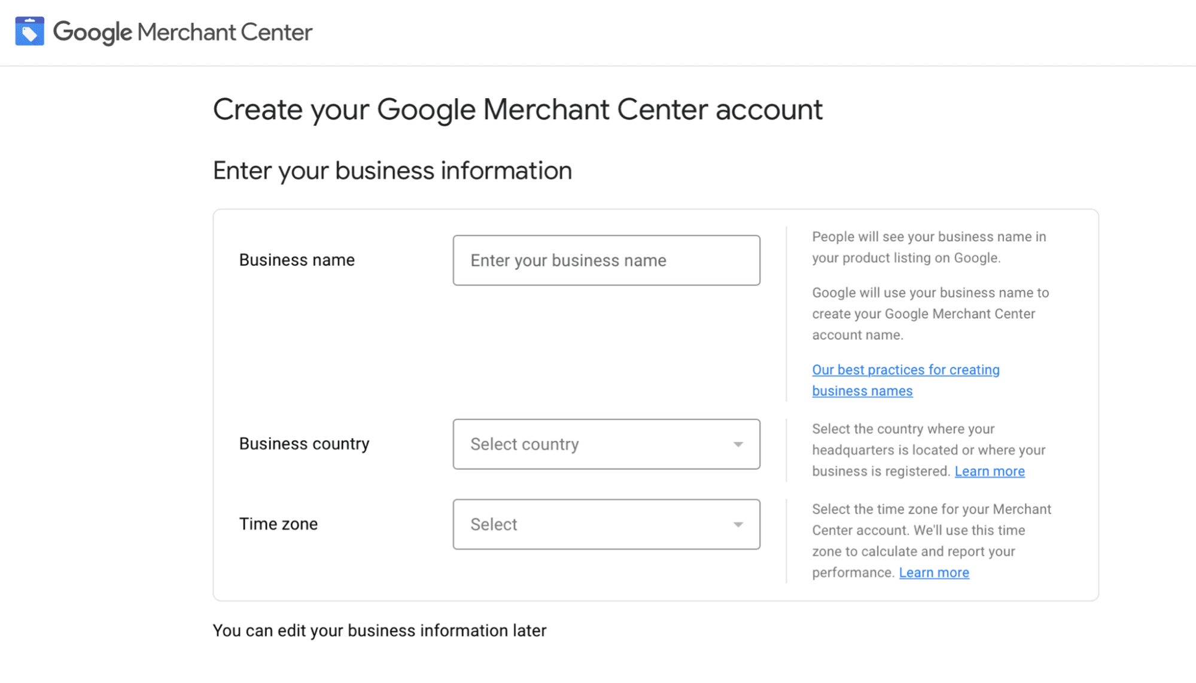Viewport: 1196px width, 683px height.
Task: Click the dropdown arrow beside Select country
Action: tap(738, 444)
